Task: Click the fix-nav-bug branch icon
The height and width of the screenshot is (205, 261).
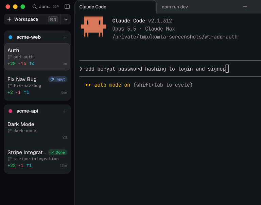Action: click(x=10, y=86)
